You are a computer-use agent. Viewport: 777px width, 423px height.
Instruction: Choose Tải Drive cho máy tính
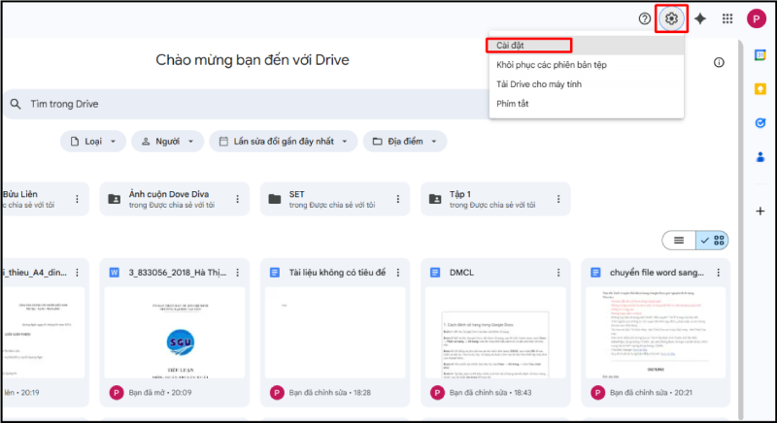click(x=587, y=84)
